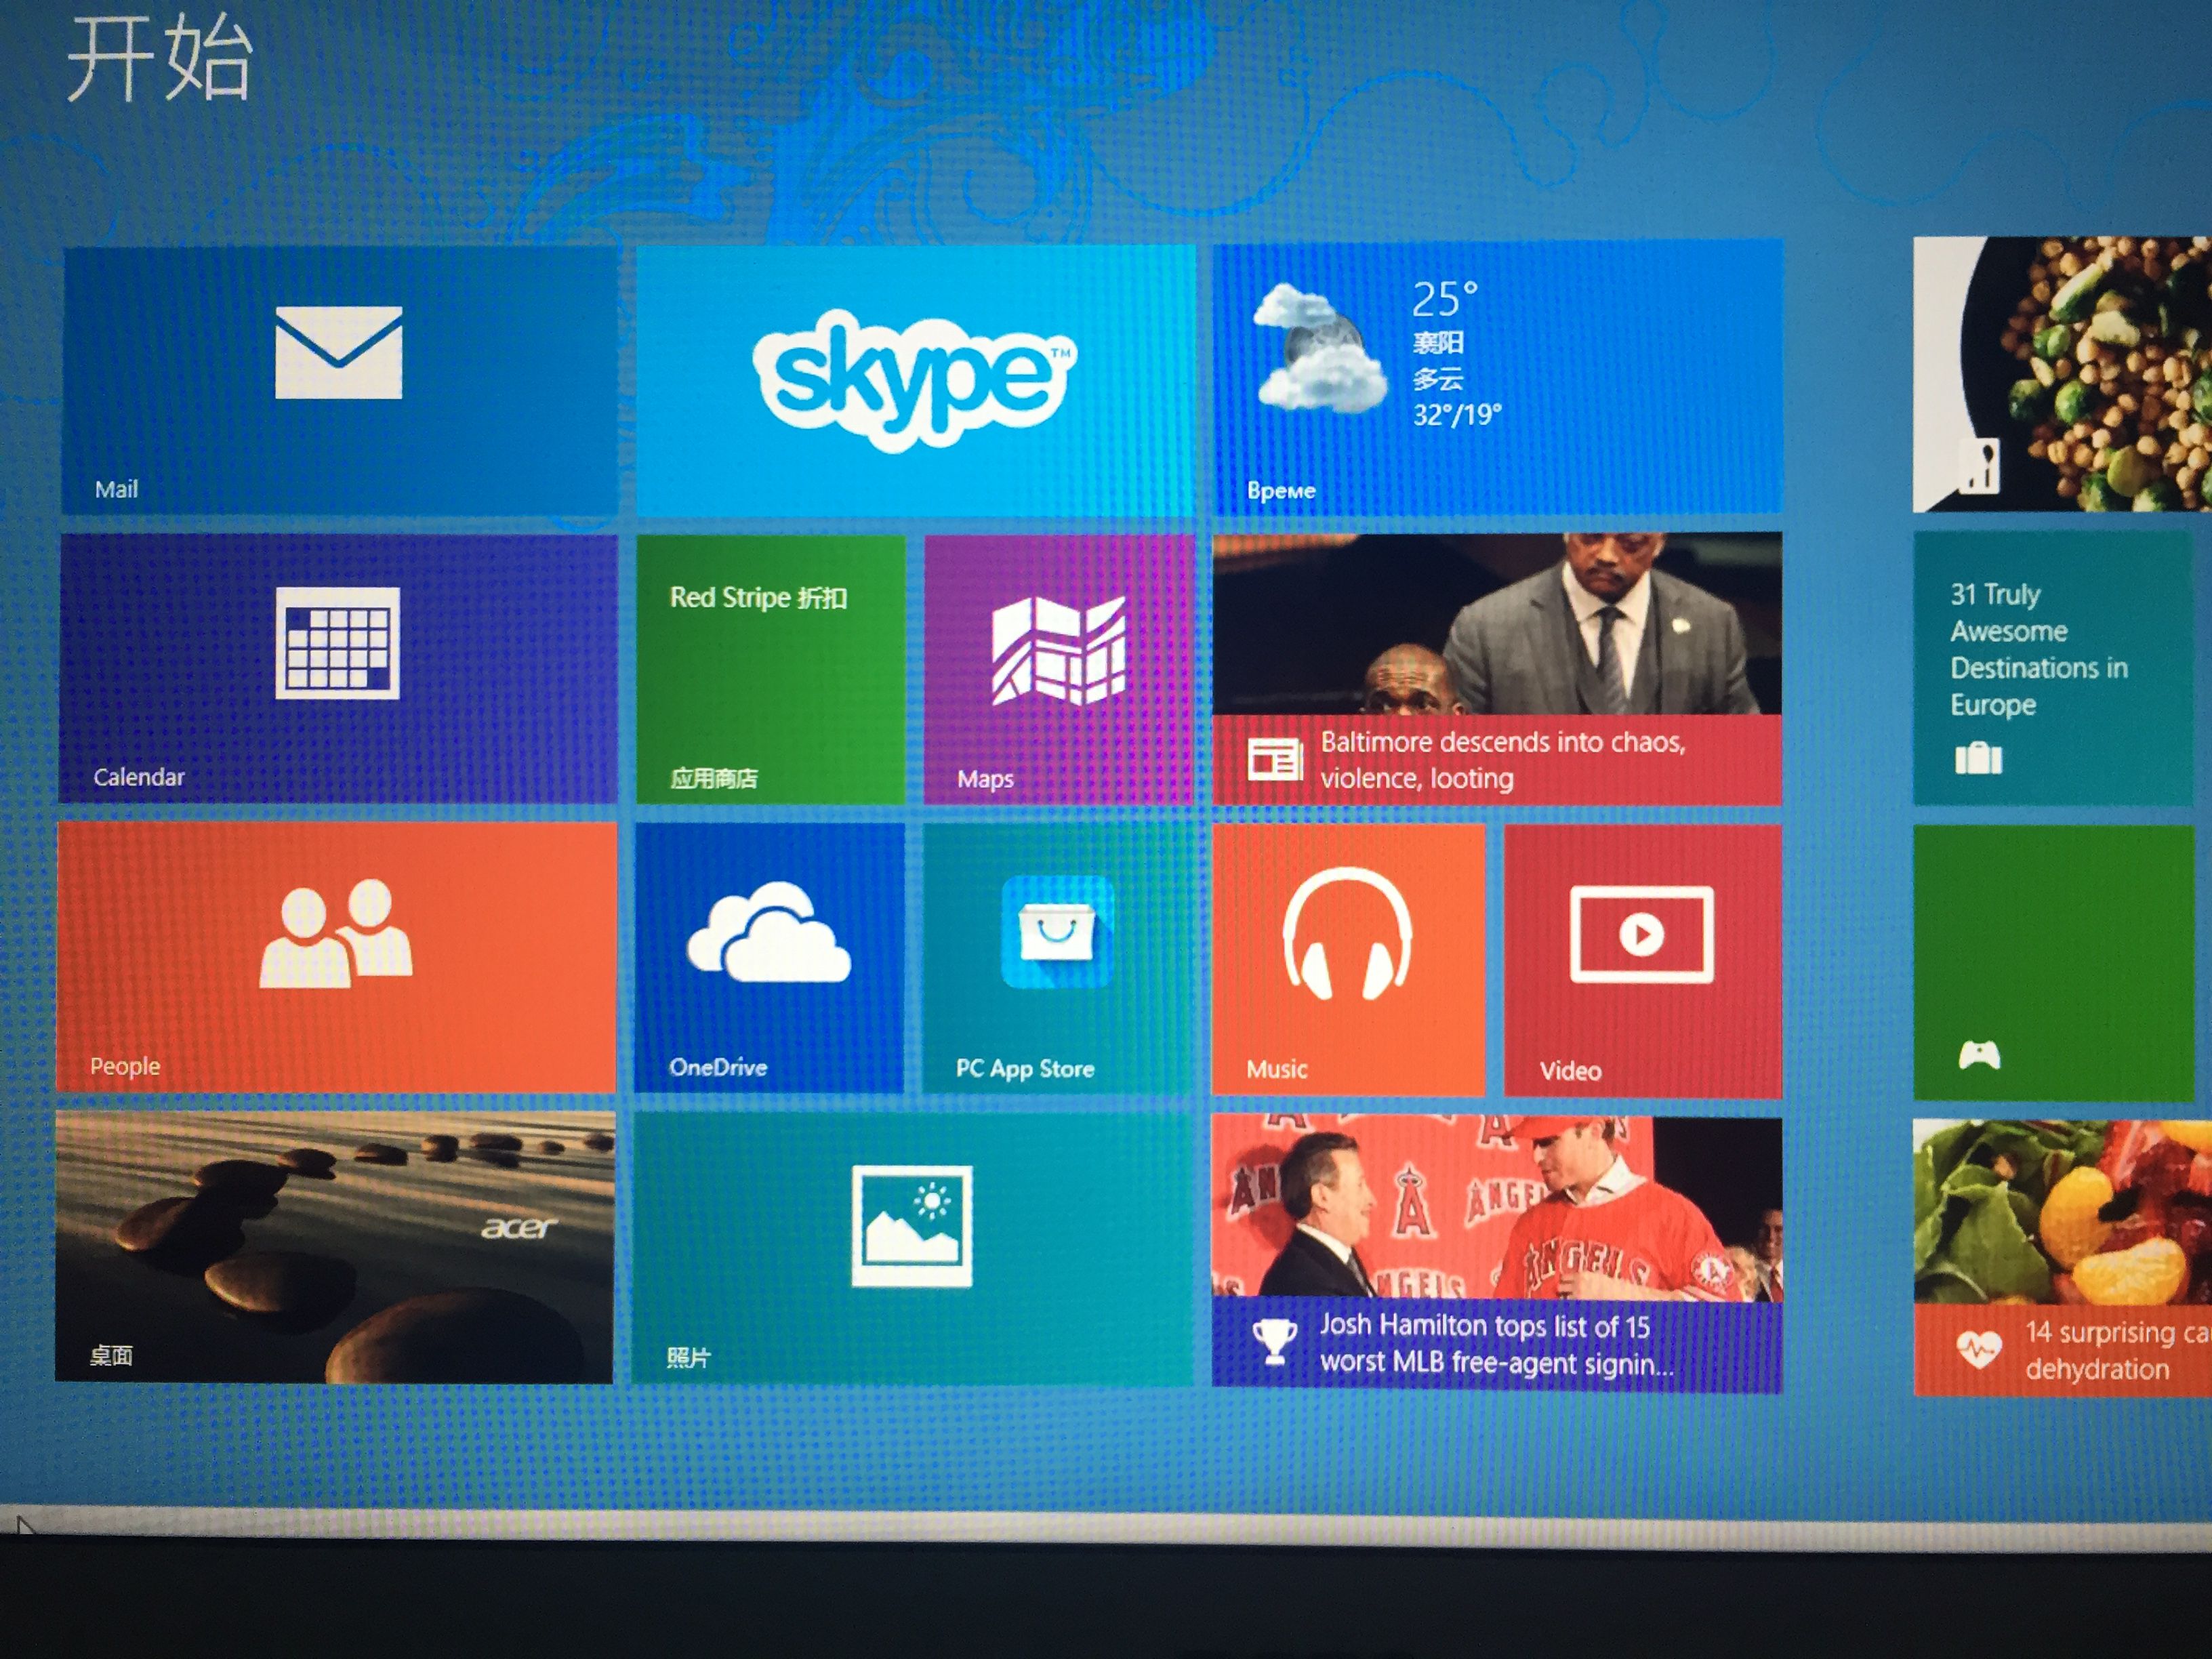Open the weather tile showing 25°

1497,378
